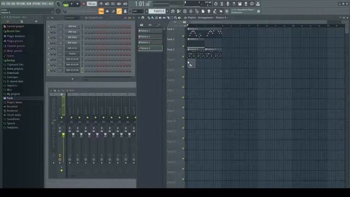
Task: Expand Plugin database in browser
Action: [14, 36]
